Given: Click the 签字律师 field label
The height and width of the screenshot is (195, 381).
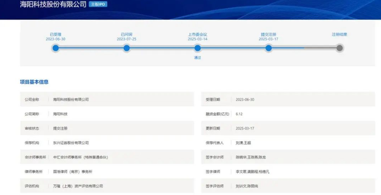Looking at the screenshot, I should click(x=213, y=172).
